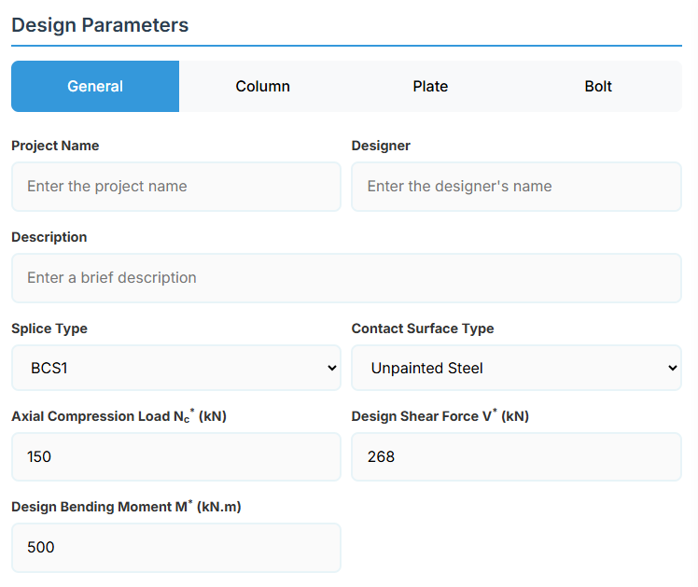Switch to the General tab
This screenshot has width=698, height=587.
click(x=95, y=87)
